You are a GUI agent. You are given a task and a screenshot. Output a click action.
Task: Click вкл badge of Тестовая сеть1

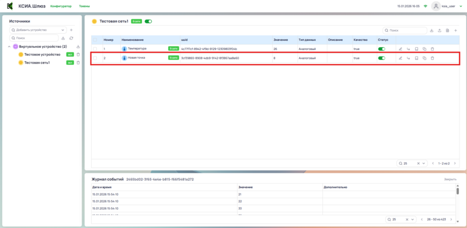(70, 62)
